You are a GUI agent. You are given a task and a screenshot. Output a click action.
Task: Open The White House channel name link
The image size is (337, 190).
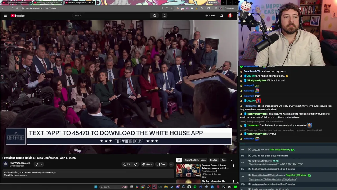click(x=19, y=163)
